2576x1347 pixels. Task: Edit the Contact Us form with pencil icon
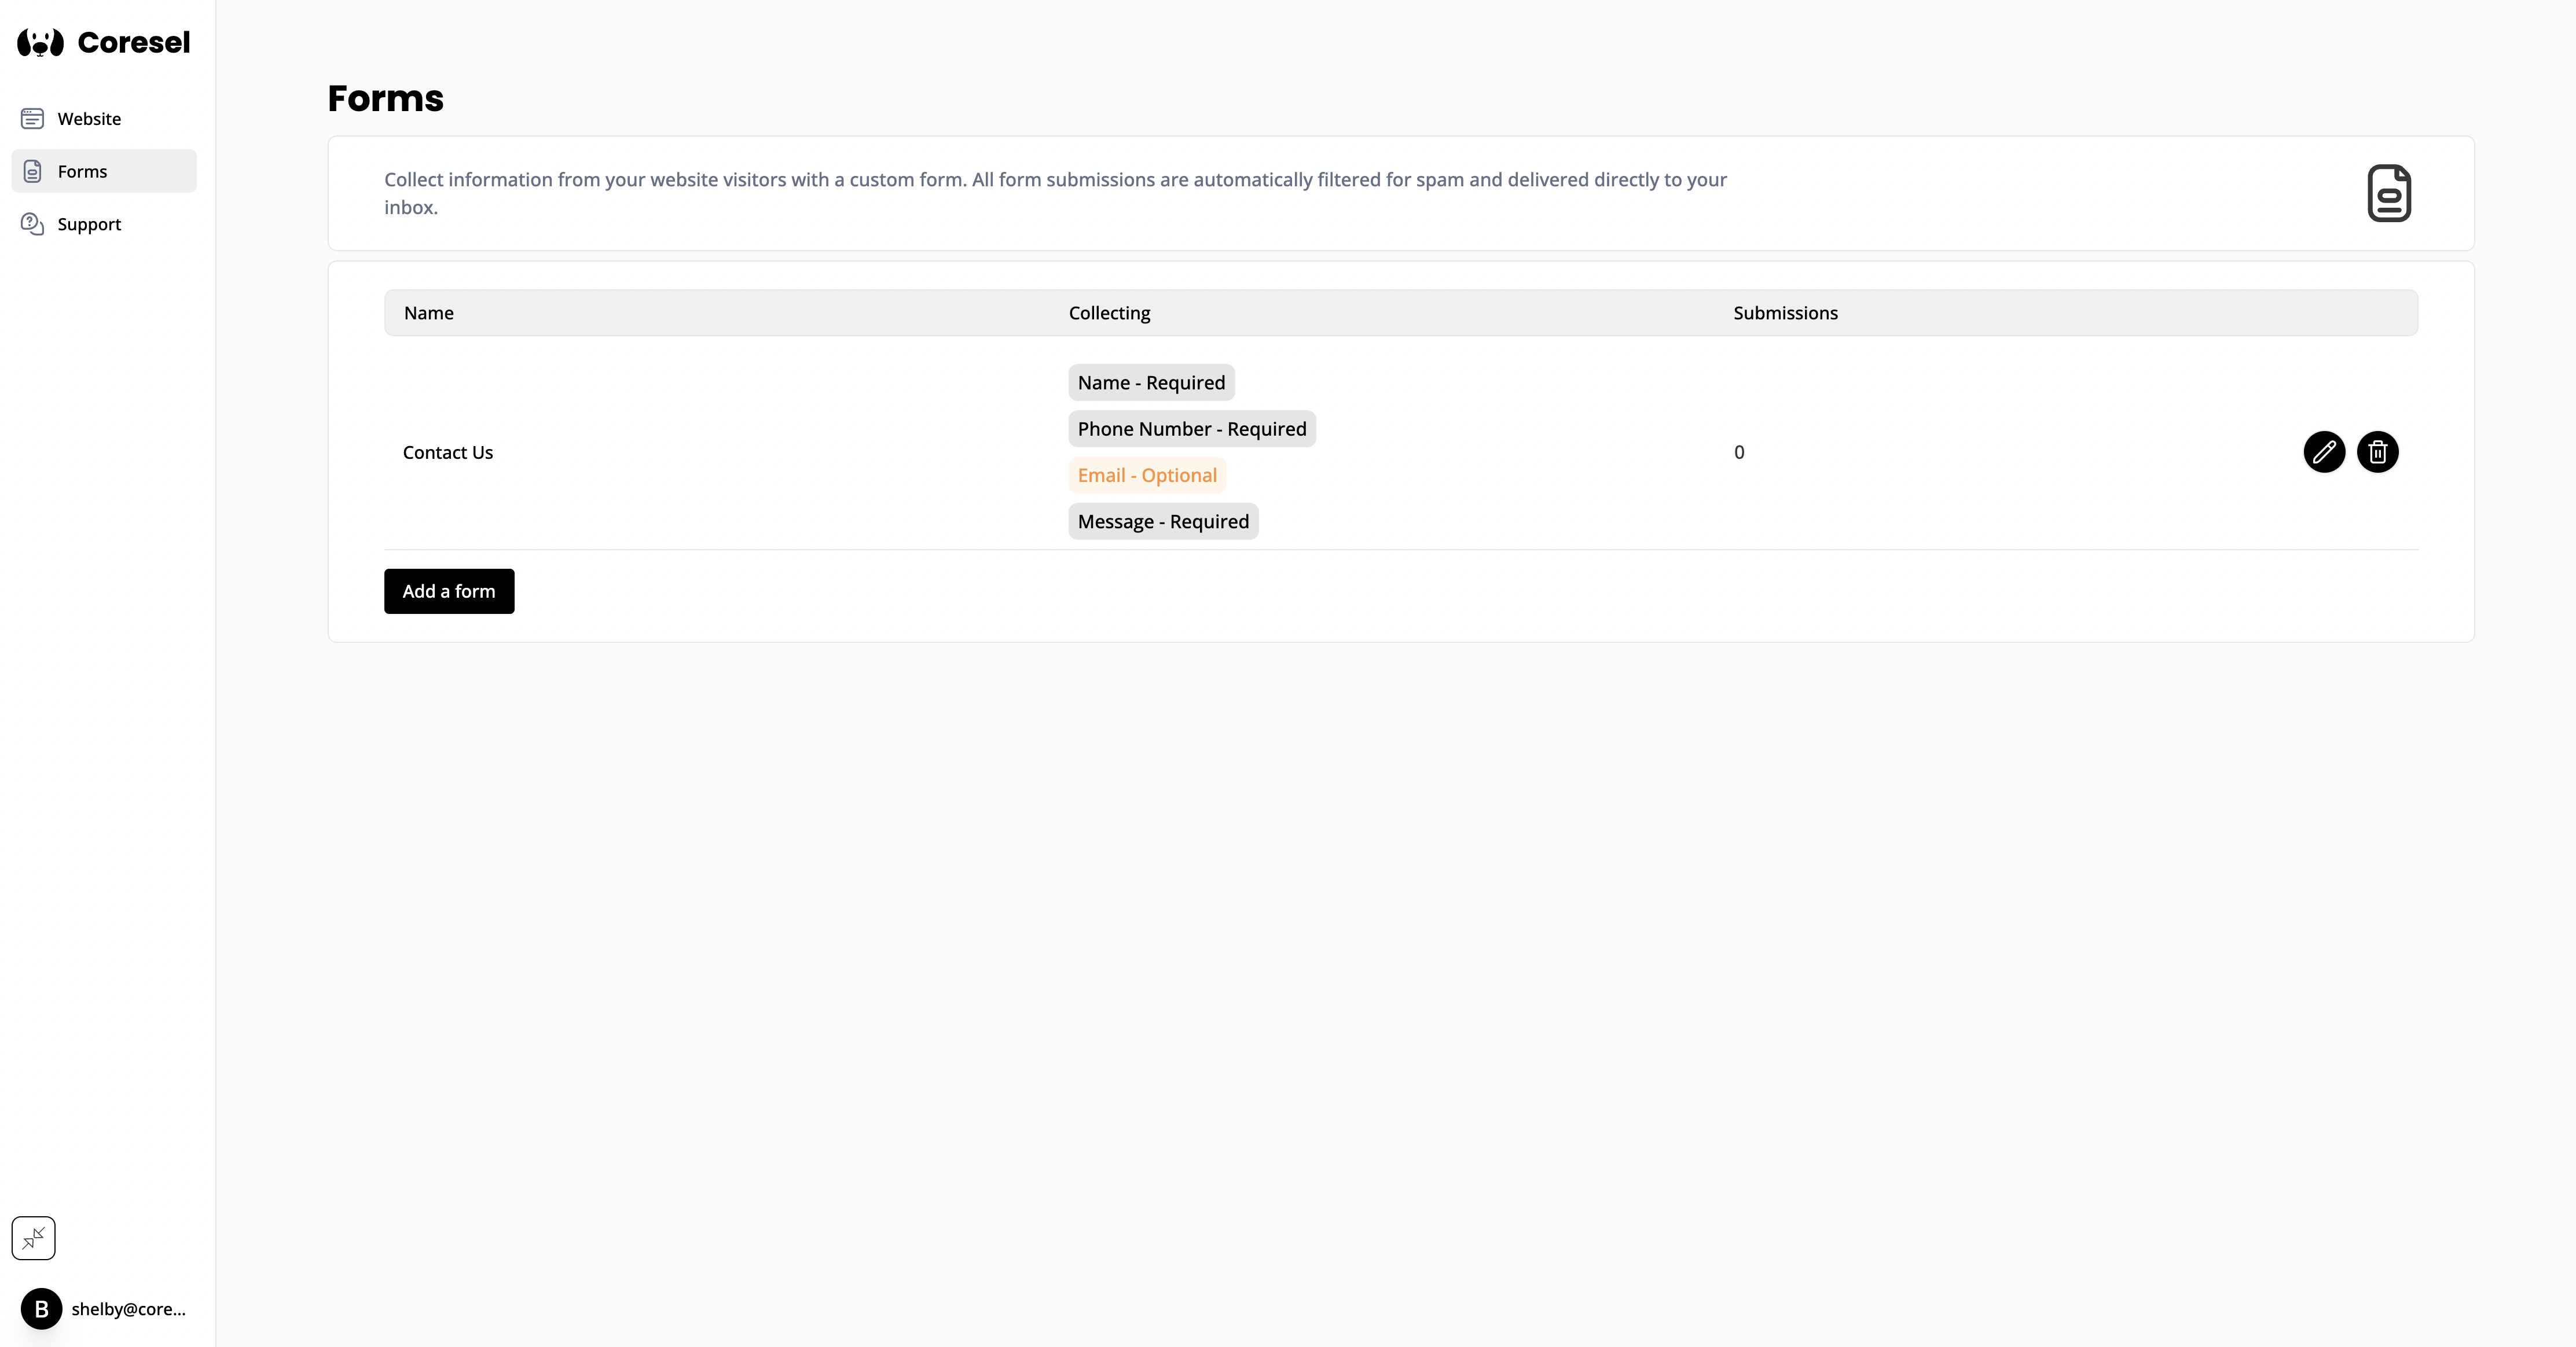2324,452
